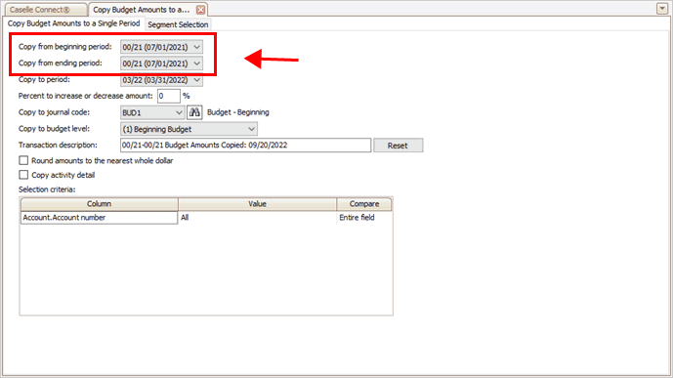Open the Copy from ending period dropdown
The width and height of the screenshot is (673, 378).
pos(161,63)
